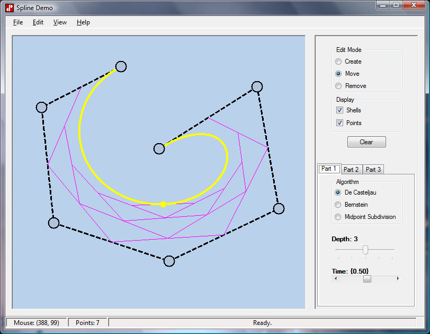Toggle the Shells display checkbox

[339, 110]
